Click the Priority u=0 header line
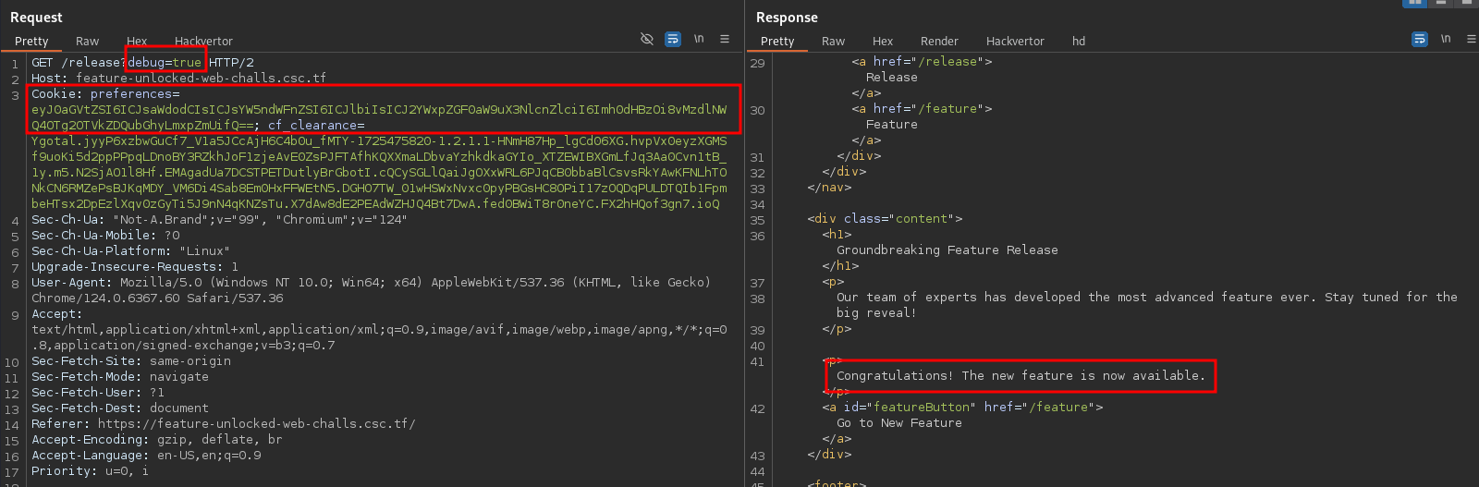 pos(90,471)
